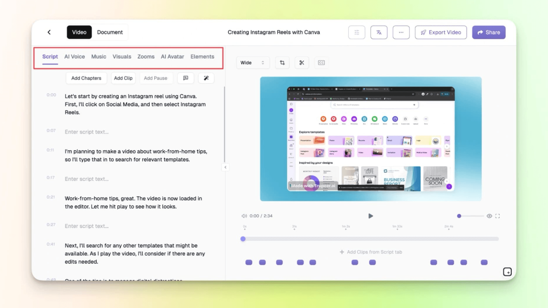Click the empty script field at 0:07
This screenshot has width=548, height=308.
tap(86, 132)
